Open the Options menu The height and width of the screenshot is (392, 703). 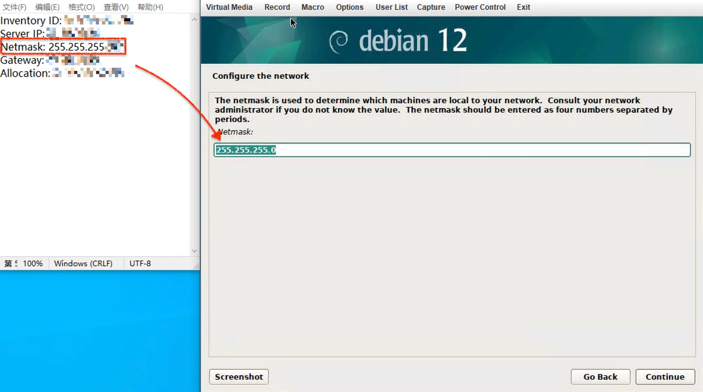click(349, 7)
